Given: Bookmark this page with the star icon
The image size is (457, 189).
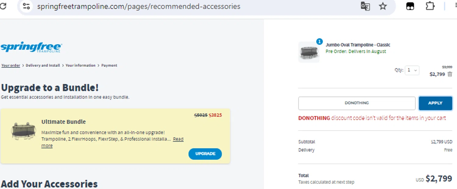Looking at the screenshot, I should point(383,6).
